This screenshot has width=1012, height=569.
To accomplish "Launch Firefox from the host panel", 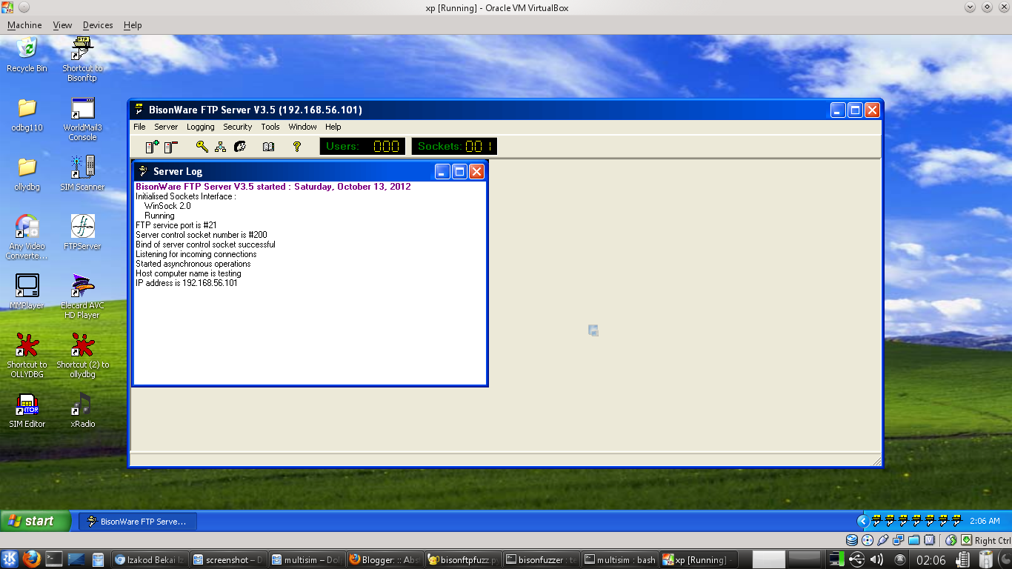I will click(x=30, y=559).
